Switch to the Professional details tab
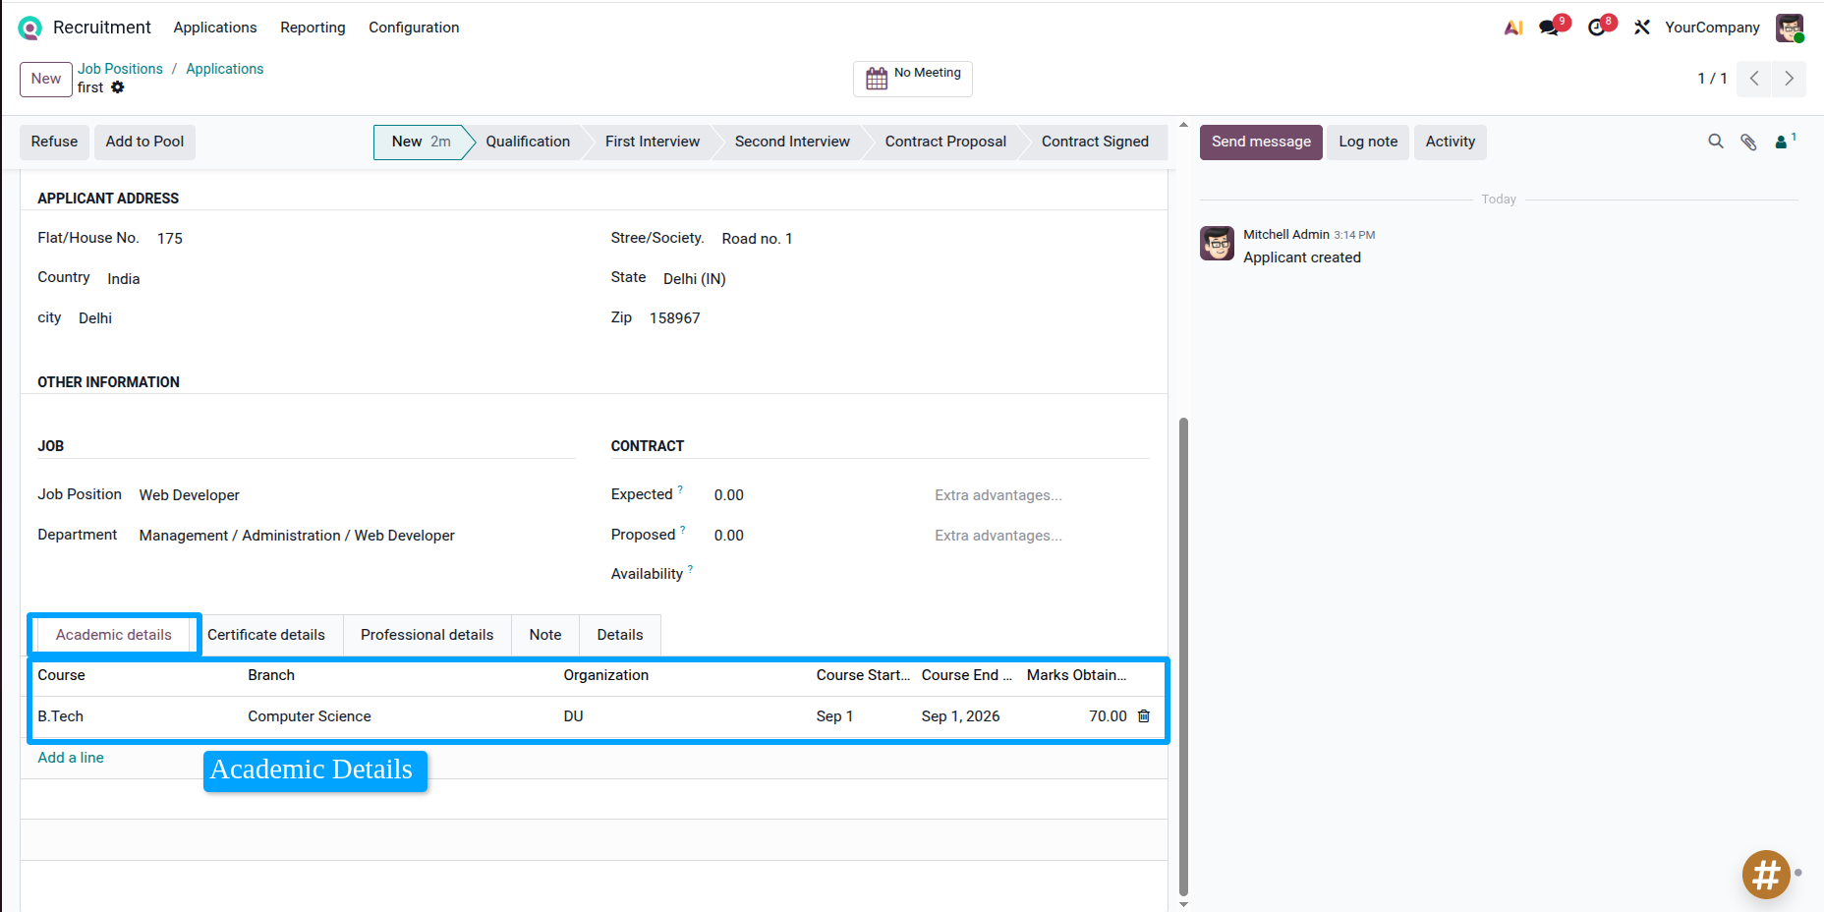Image resolution: width=1824 pixels, height=912 pixels. [x=427, y=635]
